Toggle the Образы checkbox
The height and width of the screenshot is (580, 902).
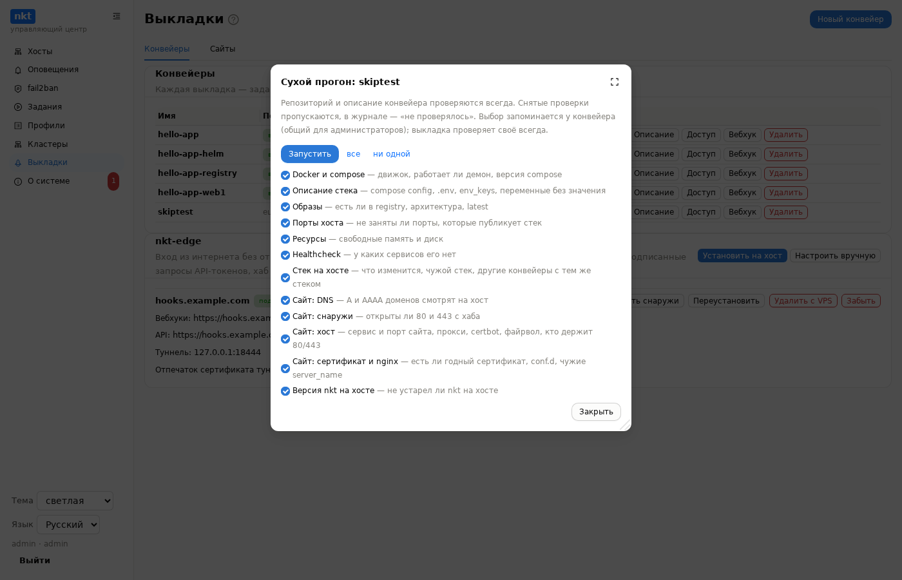(x=285, y=208)
